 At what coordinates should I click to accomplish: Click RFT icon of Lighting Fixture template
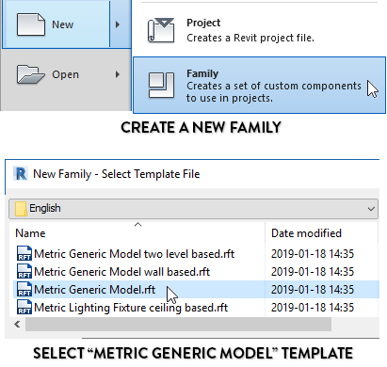[x=24, y=307]
